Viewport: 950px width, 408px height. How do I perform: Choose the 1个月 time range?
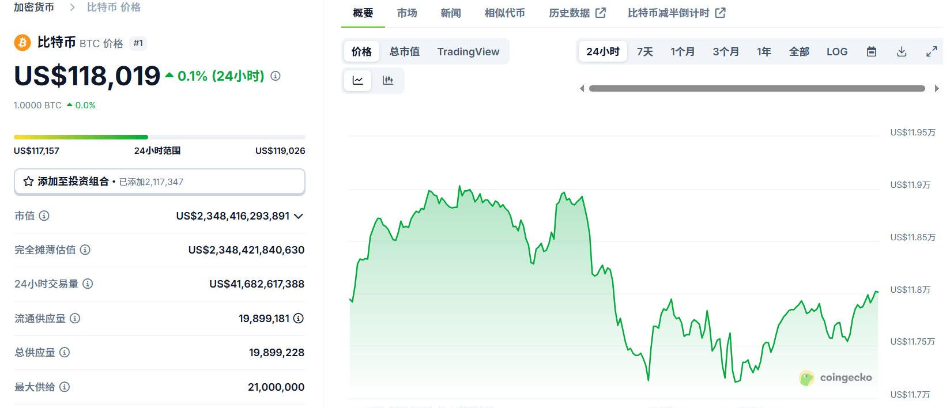[683, 52]
